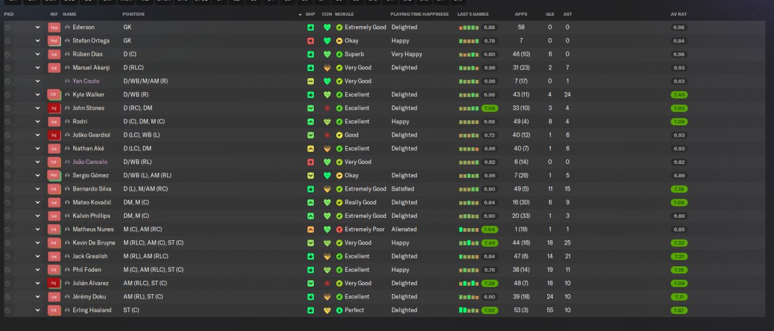This screenshot has height=331, width=774.
Task: Click Matheus Nunes' Extremely Poor morale icon
Action: coord(339,229)
